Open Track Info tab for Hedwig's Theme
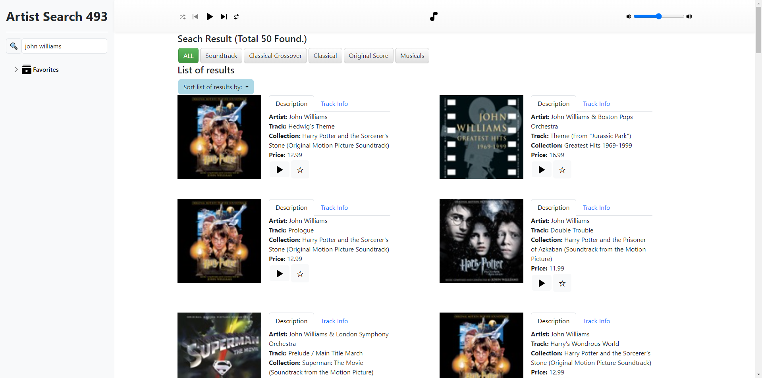 (334, 104)
